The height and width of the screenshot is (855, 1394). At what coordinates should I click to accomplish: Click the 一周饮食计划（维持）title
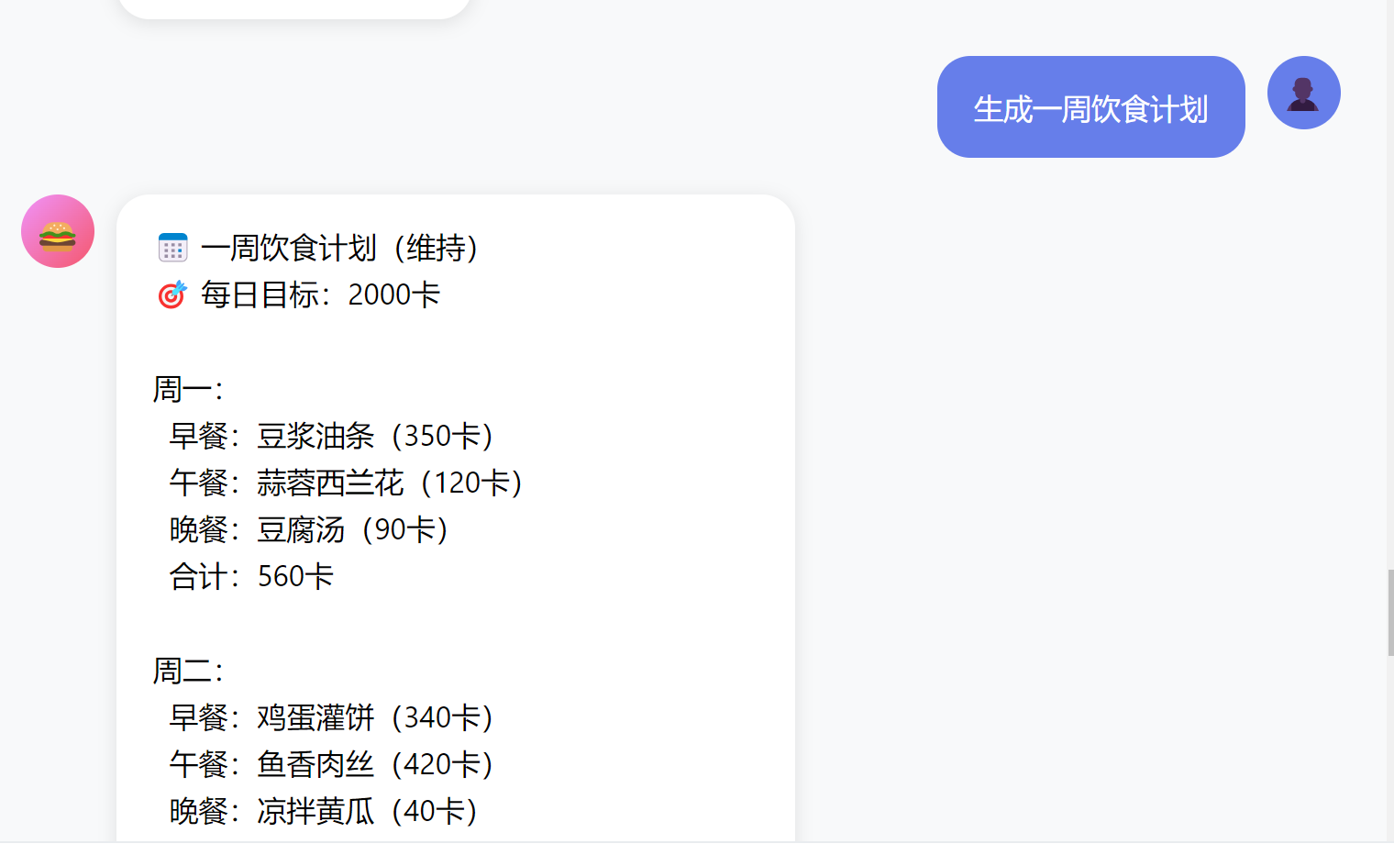(x=340, y=248)
